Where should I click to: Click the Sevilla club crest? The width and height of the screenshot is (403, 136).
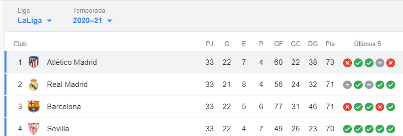[x=34, y=129]
